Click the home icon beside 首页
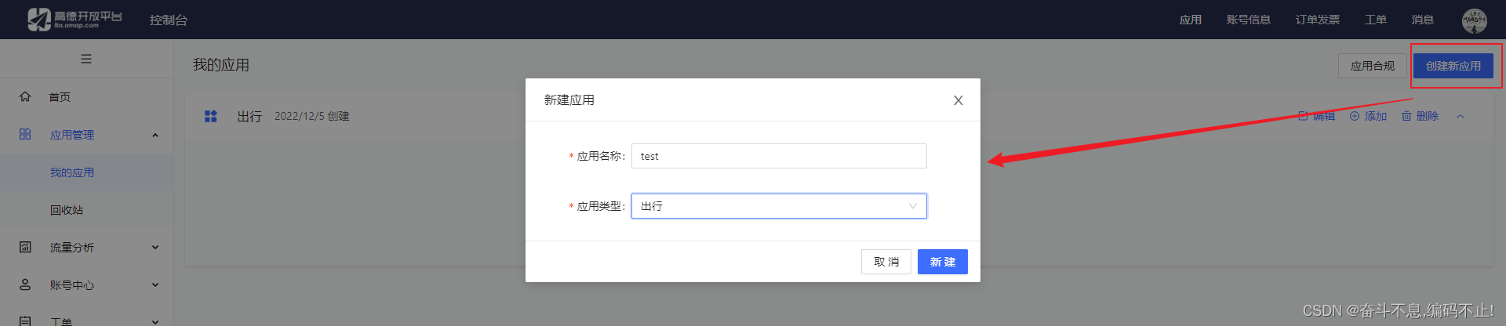The image size is (1506, 326). click(25, 96)
